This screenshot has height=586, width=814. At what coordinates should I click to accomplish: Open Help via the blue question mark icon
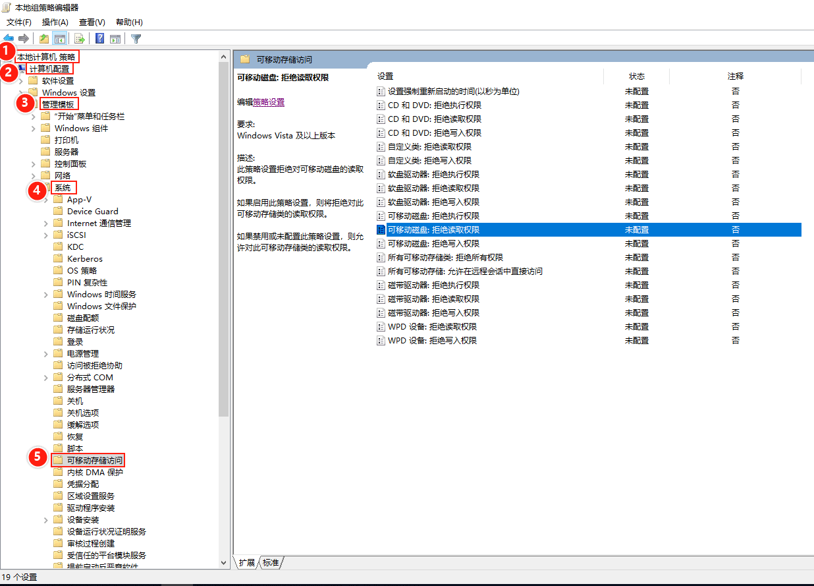(x=99, y=38)
